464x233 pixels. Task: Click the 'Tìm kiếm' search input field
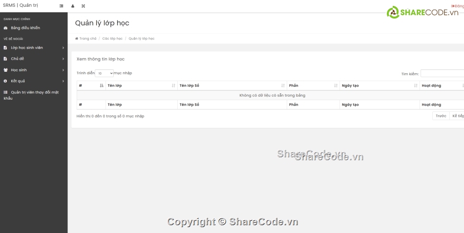click(x=442, y=74)
